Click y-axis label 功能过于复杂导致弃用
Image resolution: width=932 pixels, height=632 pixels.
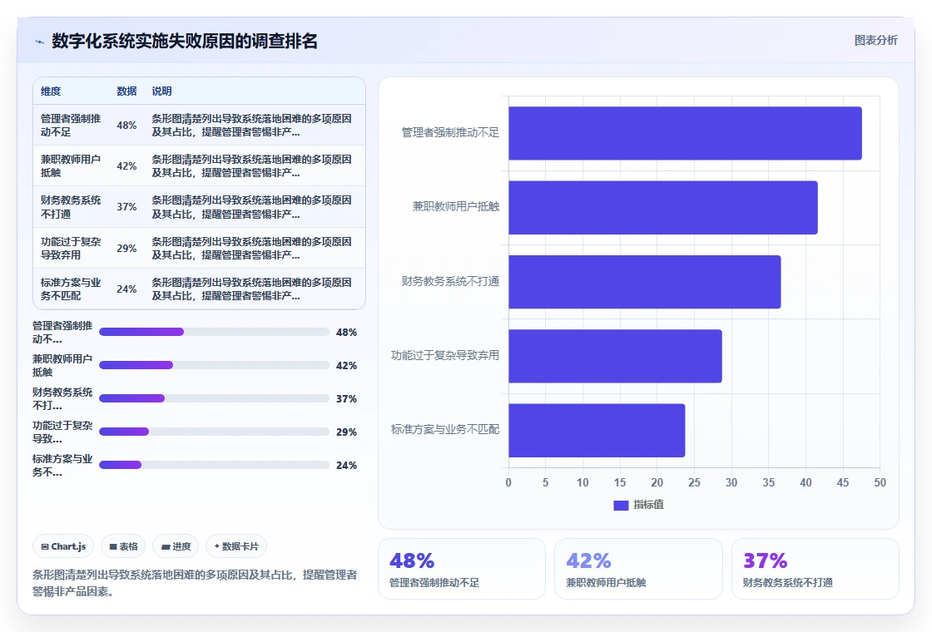coord(445,355)
